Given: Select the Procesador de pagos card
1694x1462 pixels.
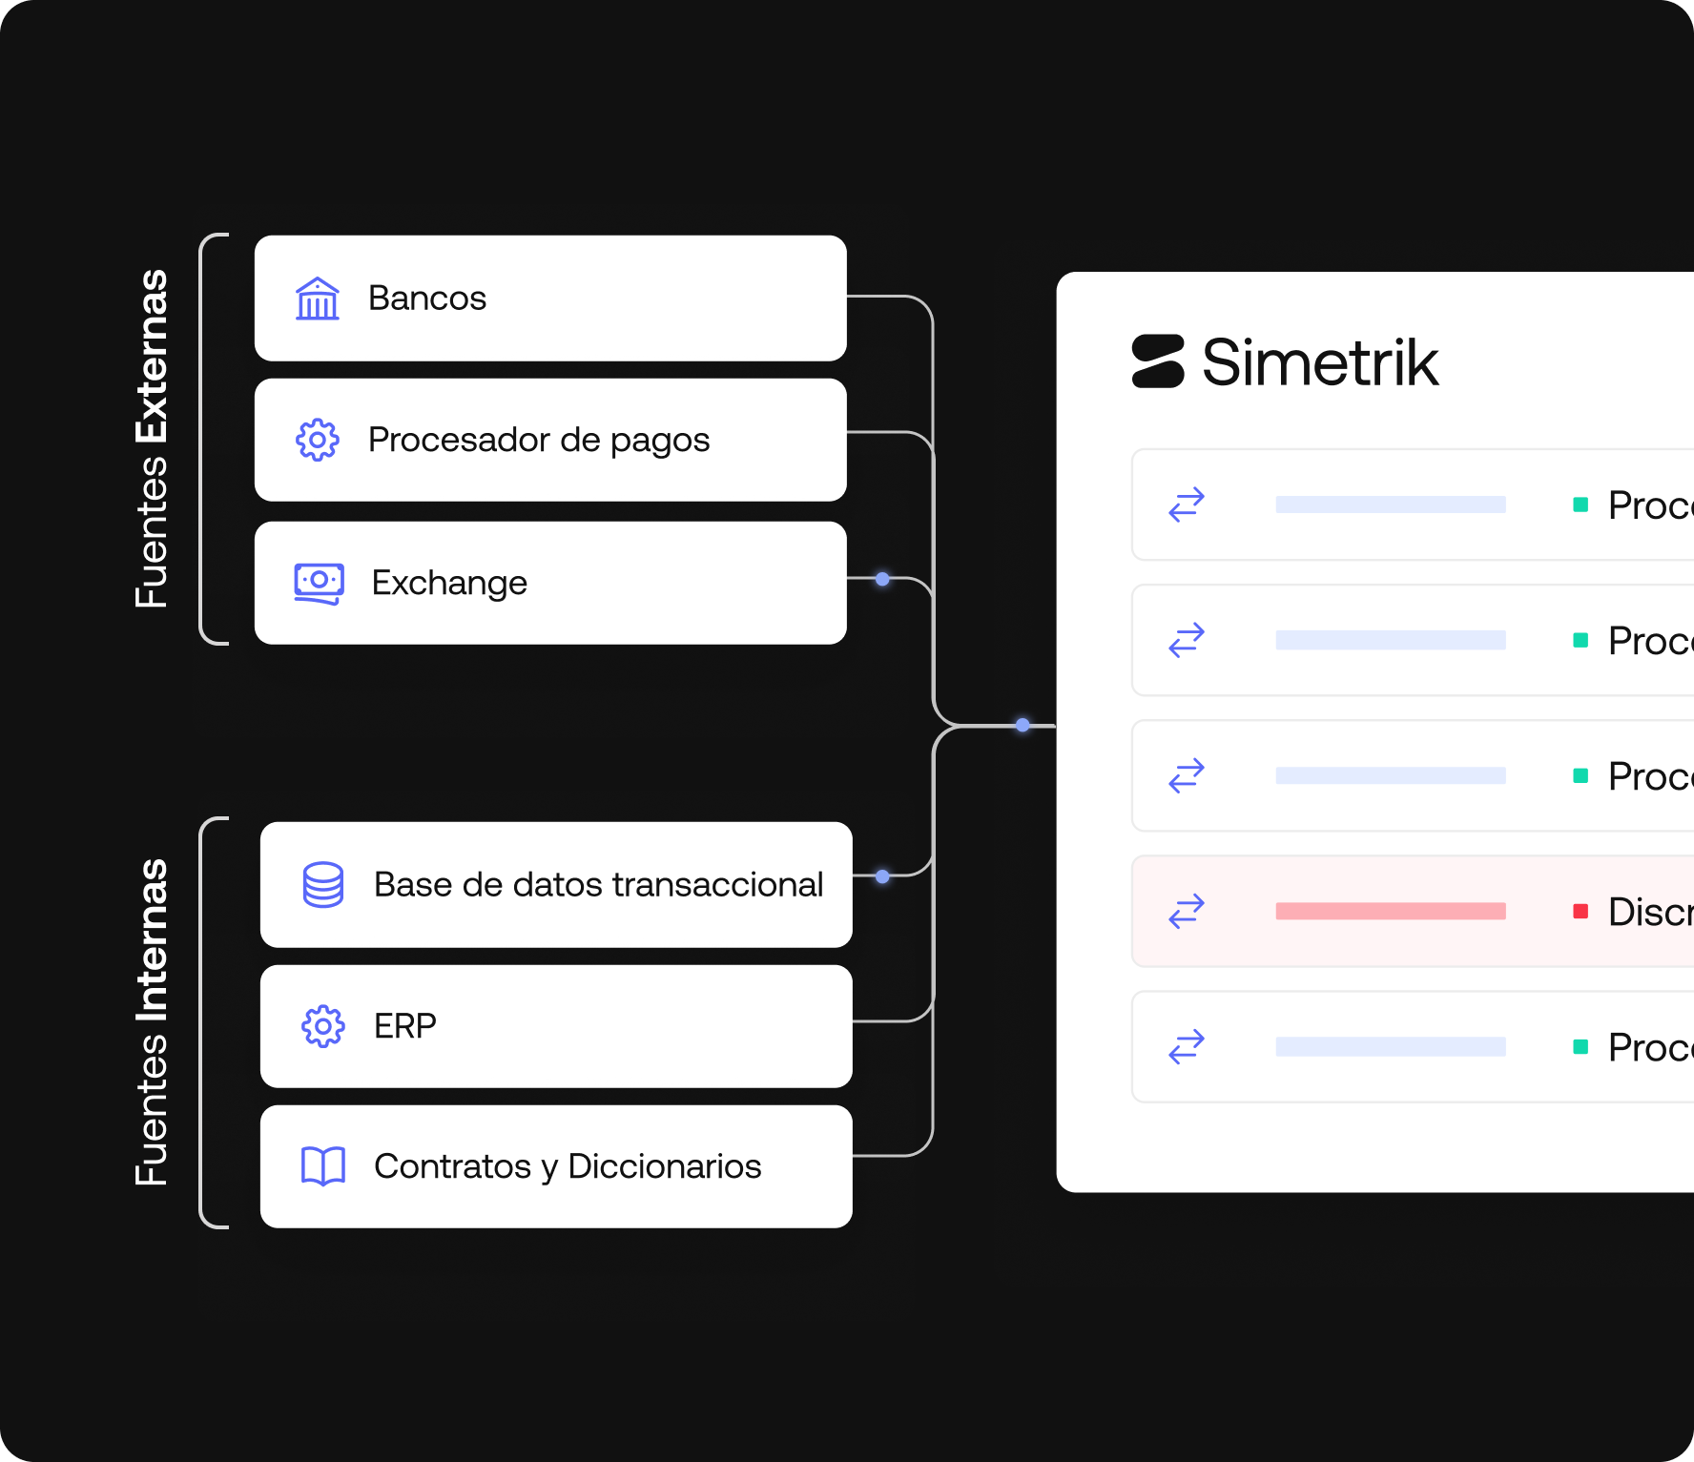Looking at the screenshot, I should tap(550, 440).
